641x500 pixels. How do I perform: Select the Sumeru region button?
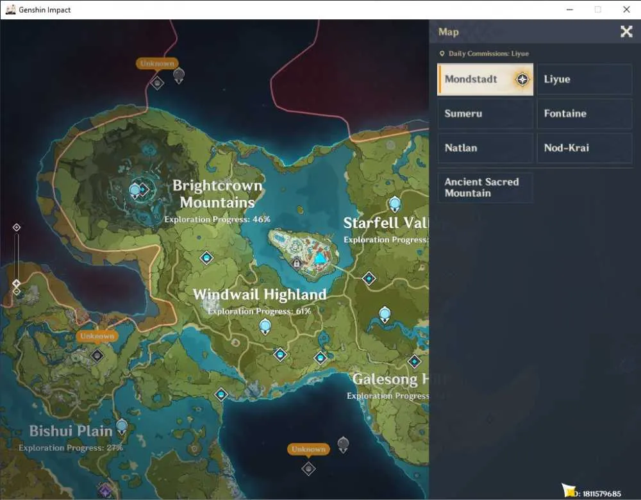[485, 113]
